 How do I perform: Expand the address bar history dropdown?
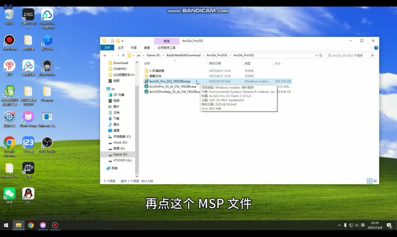pos(316,55)
